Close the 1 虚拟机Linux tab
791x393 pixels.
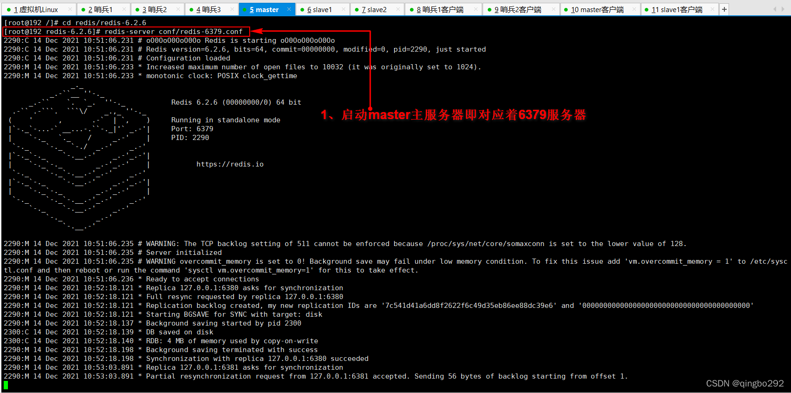pos(70,9)
